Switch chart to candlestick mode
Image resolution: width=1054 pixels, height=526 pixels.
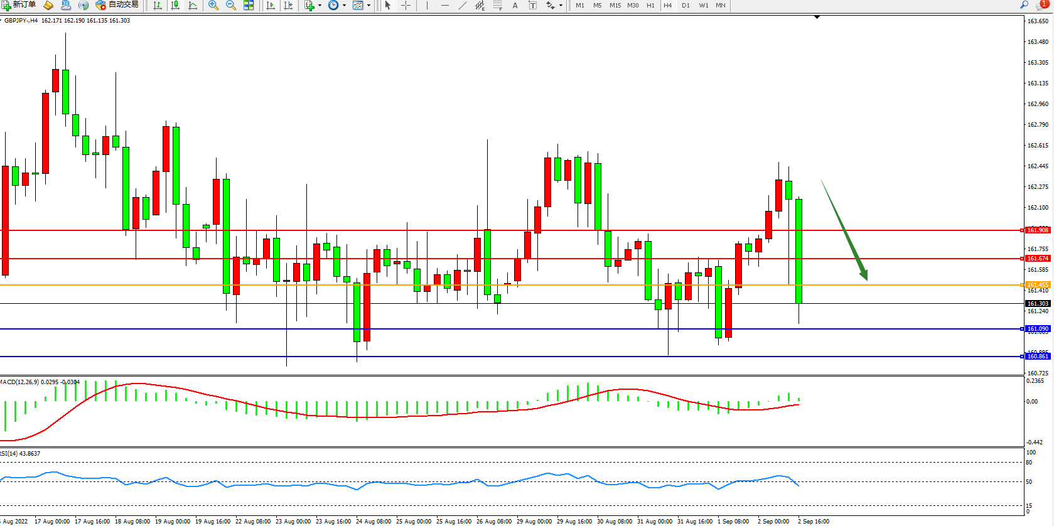(x=175, y=5)
